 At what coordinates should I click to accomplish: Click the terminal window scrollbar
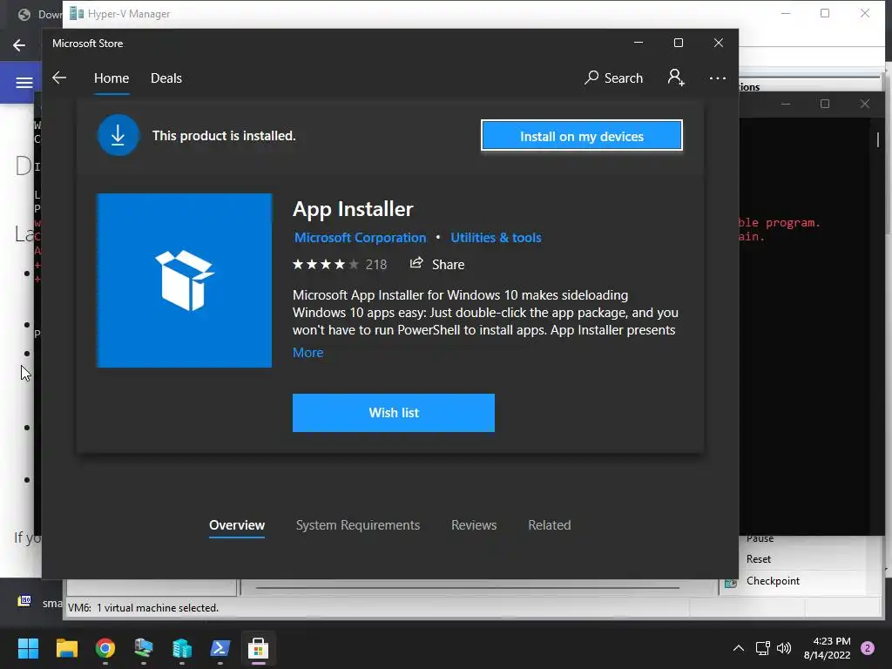pos(878,139)
